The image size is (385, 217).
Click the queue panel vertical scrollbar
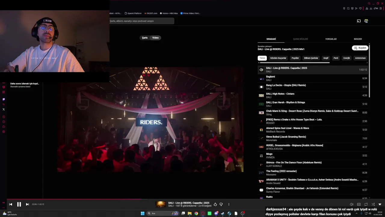pos(369,71)
